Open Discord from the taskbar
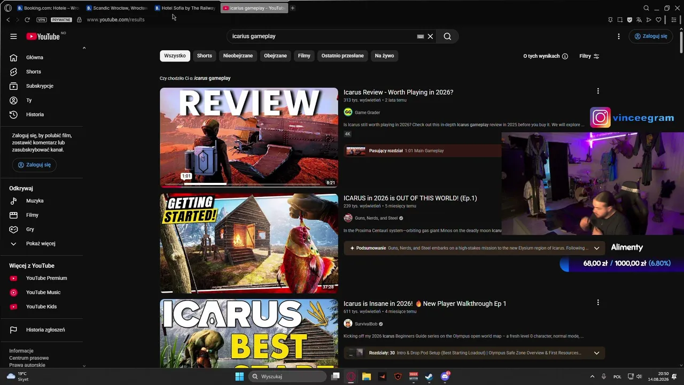The height and width of the screenshot is (385, 684). (x=445, y=376)
